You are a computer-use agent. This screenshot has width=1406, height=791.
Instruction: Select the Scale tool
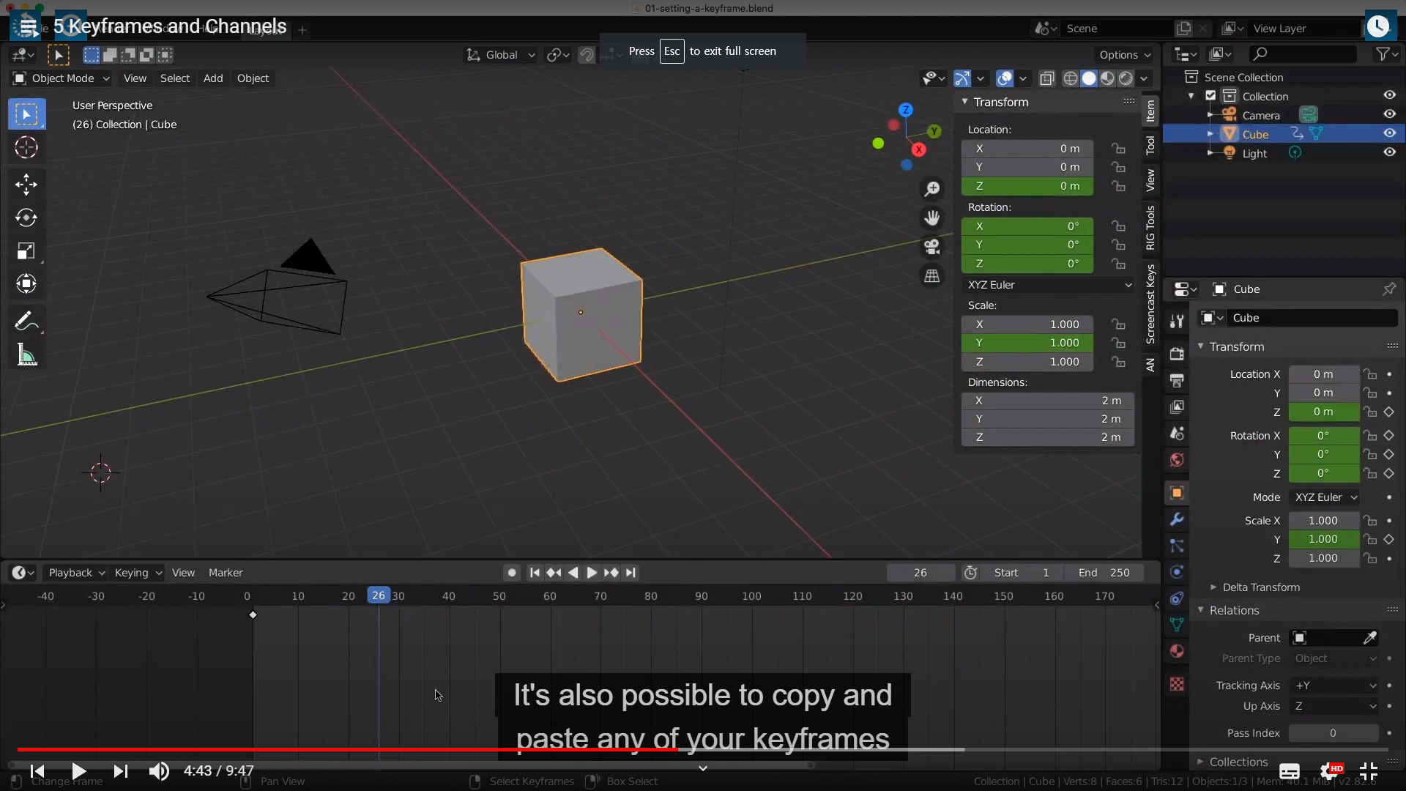pos(26,251)
